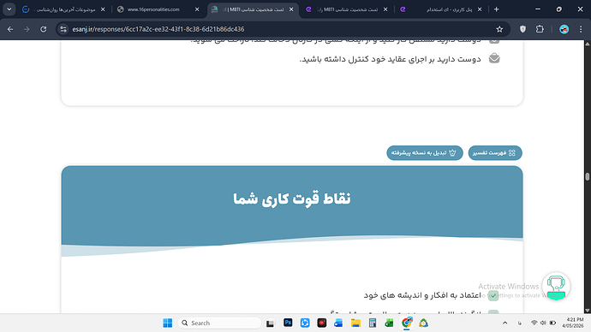Click the taskbar Search box

tap(219, 323)
